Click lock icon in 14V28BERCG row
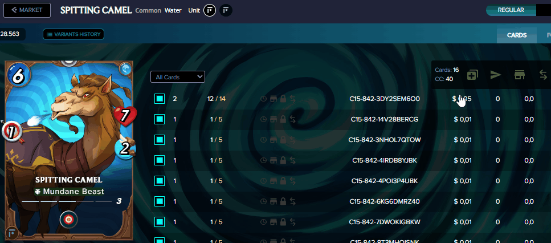Image resolution: width=551 pixels, height=243 pixels. 283,120
